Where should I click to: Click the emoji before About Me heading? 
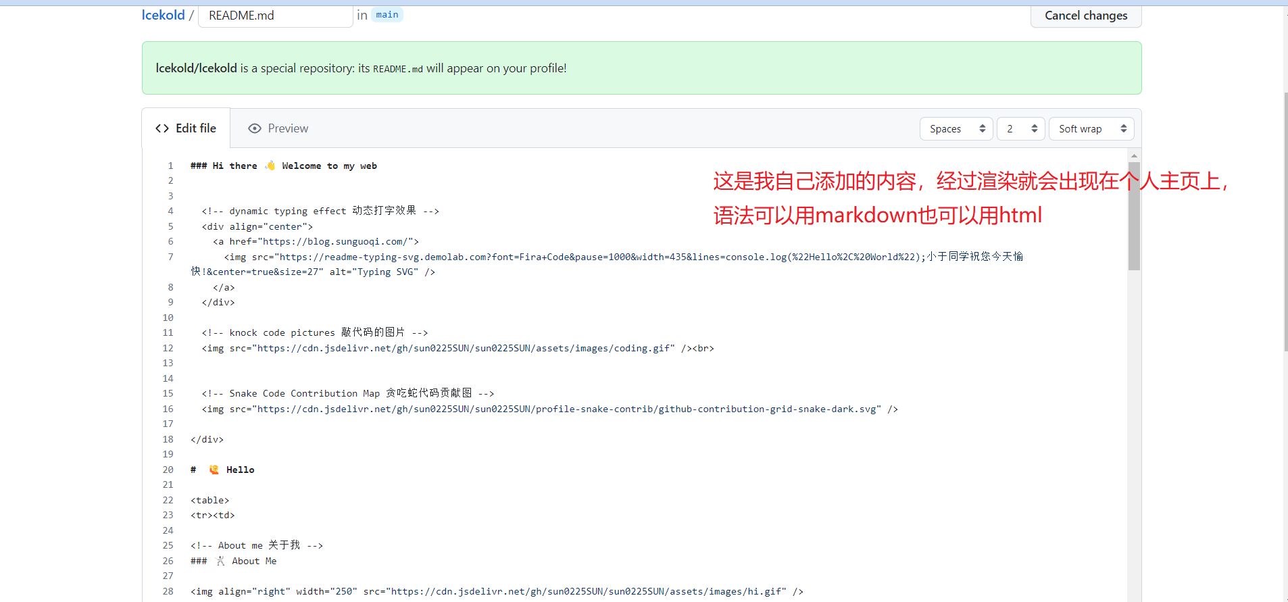tap(220, 561)
